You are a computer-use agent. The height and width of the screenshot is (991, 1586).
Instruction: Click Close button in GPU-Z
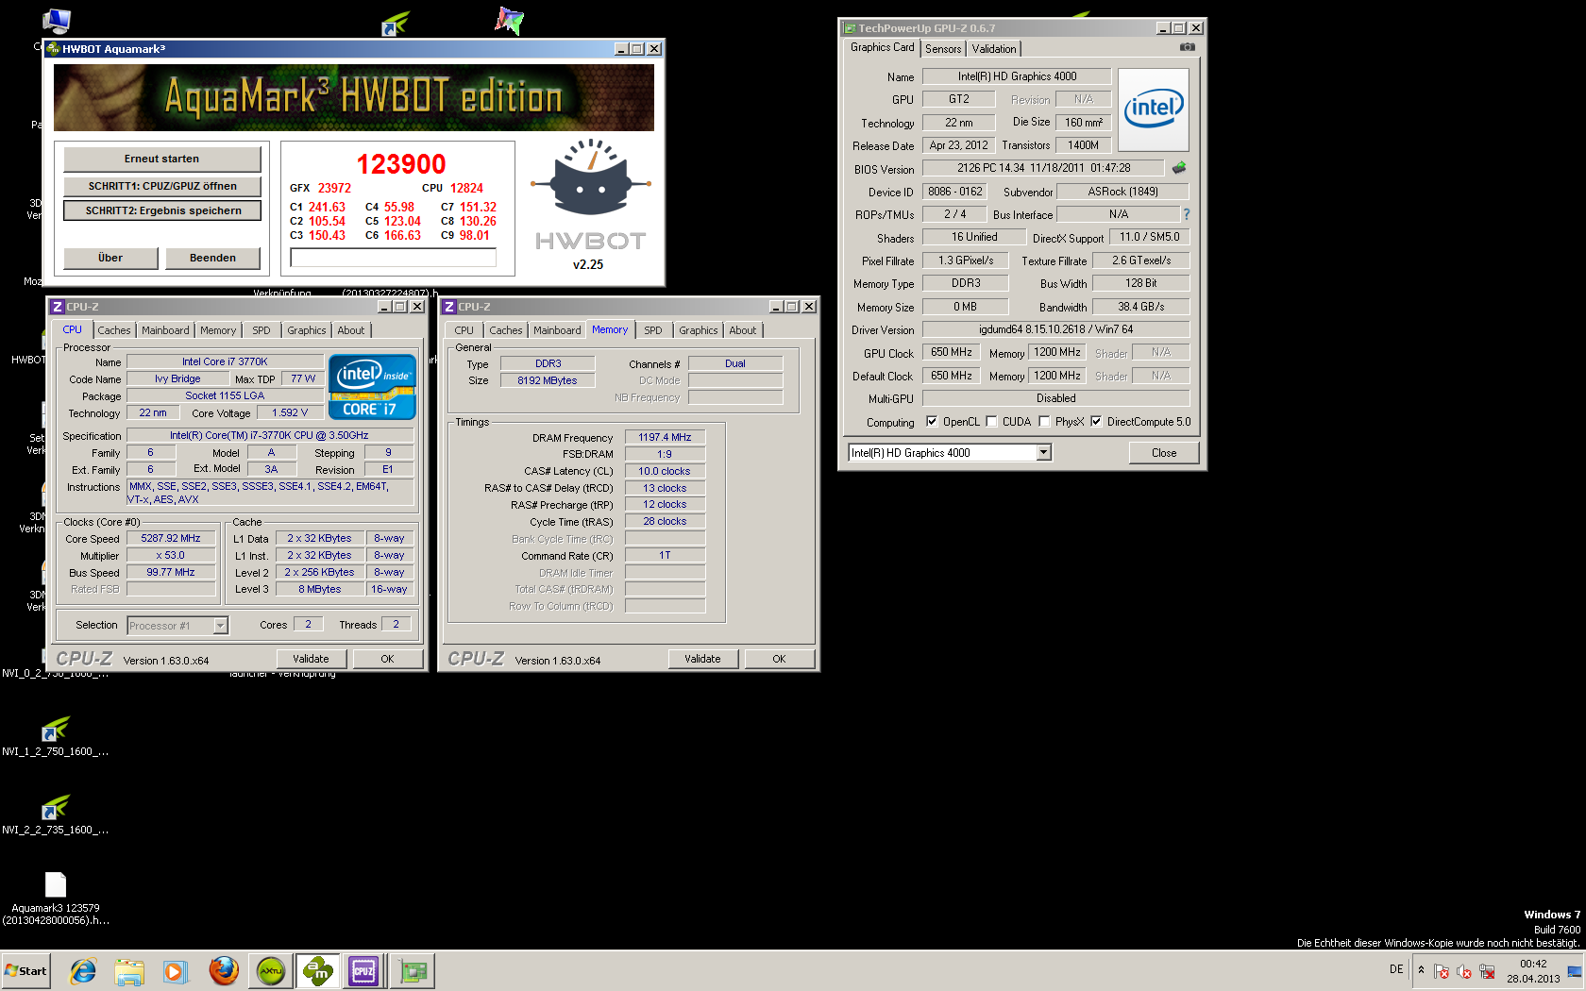(x=1164, y=453)
